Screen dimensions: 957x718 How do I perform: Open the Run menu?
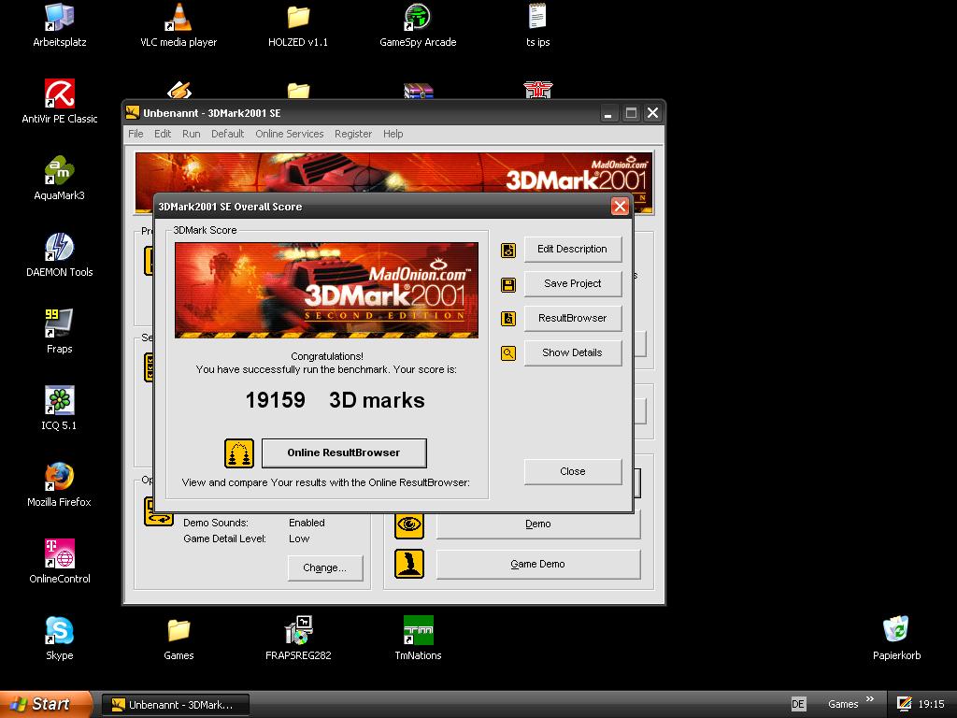[191, 134]
